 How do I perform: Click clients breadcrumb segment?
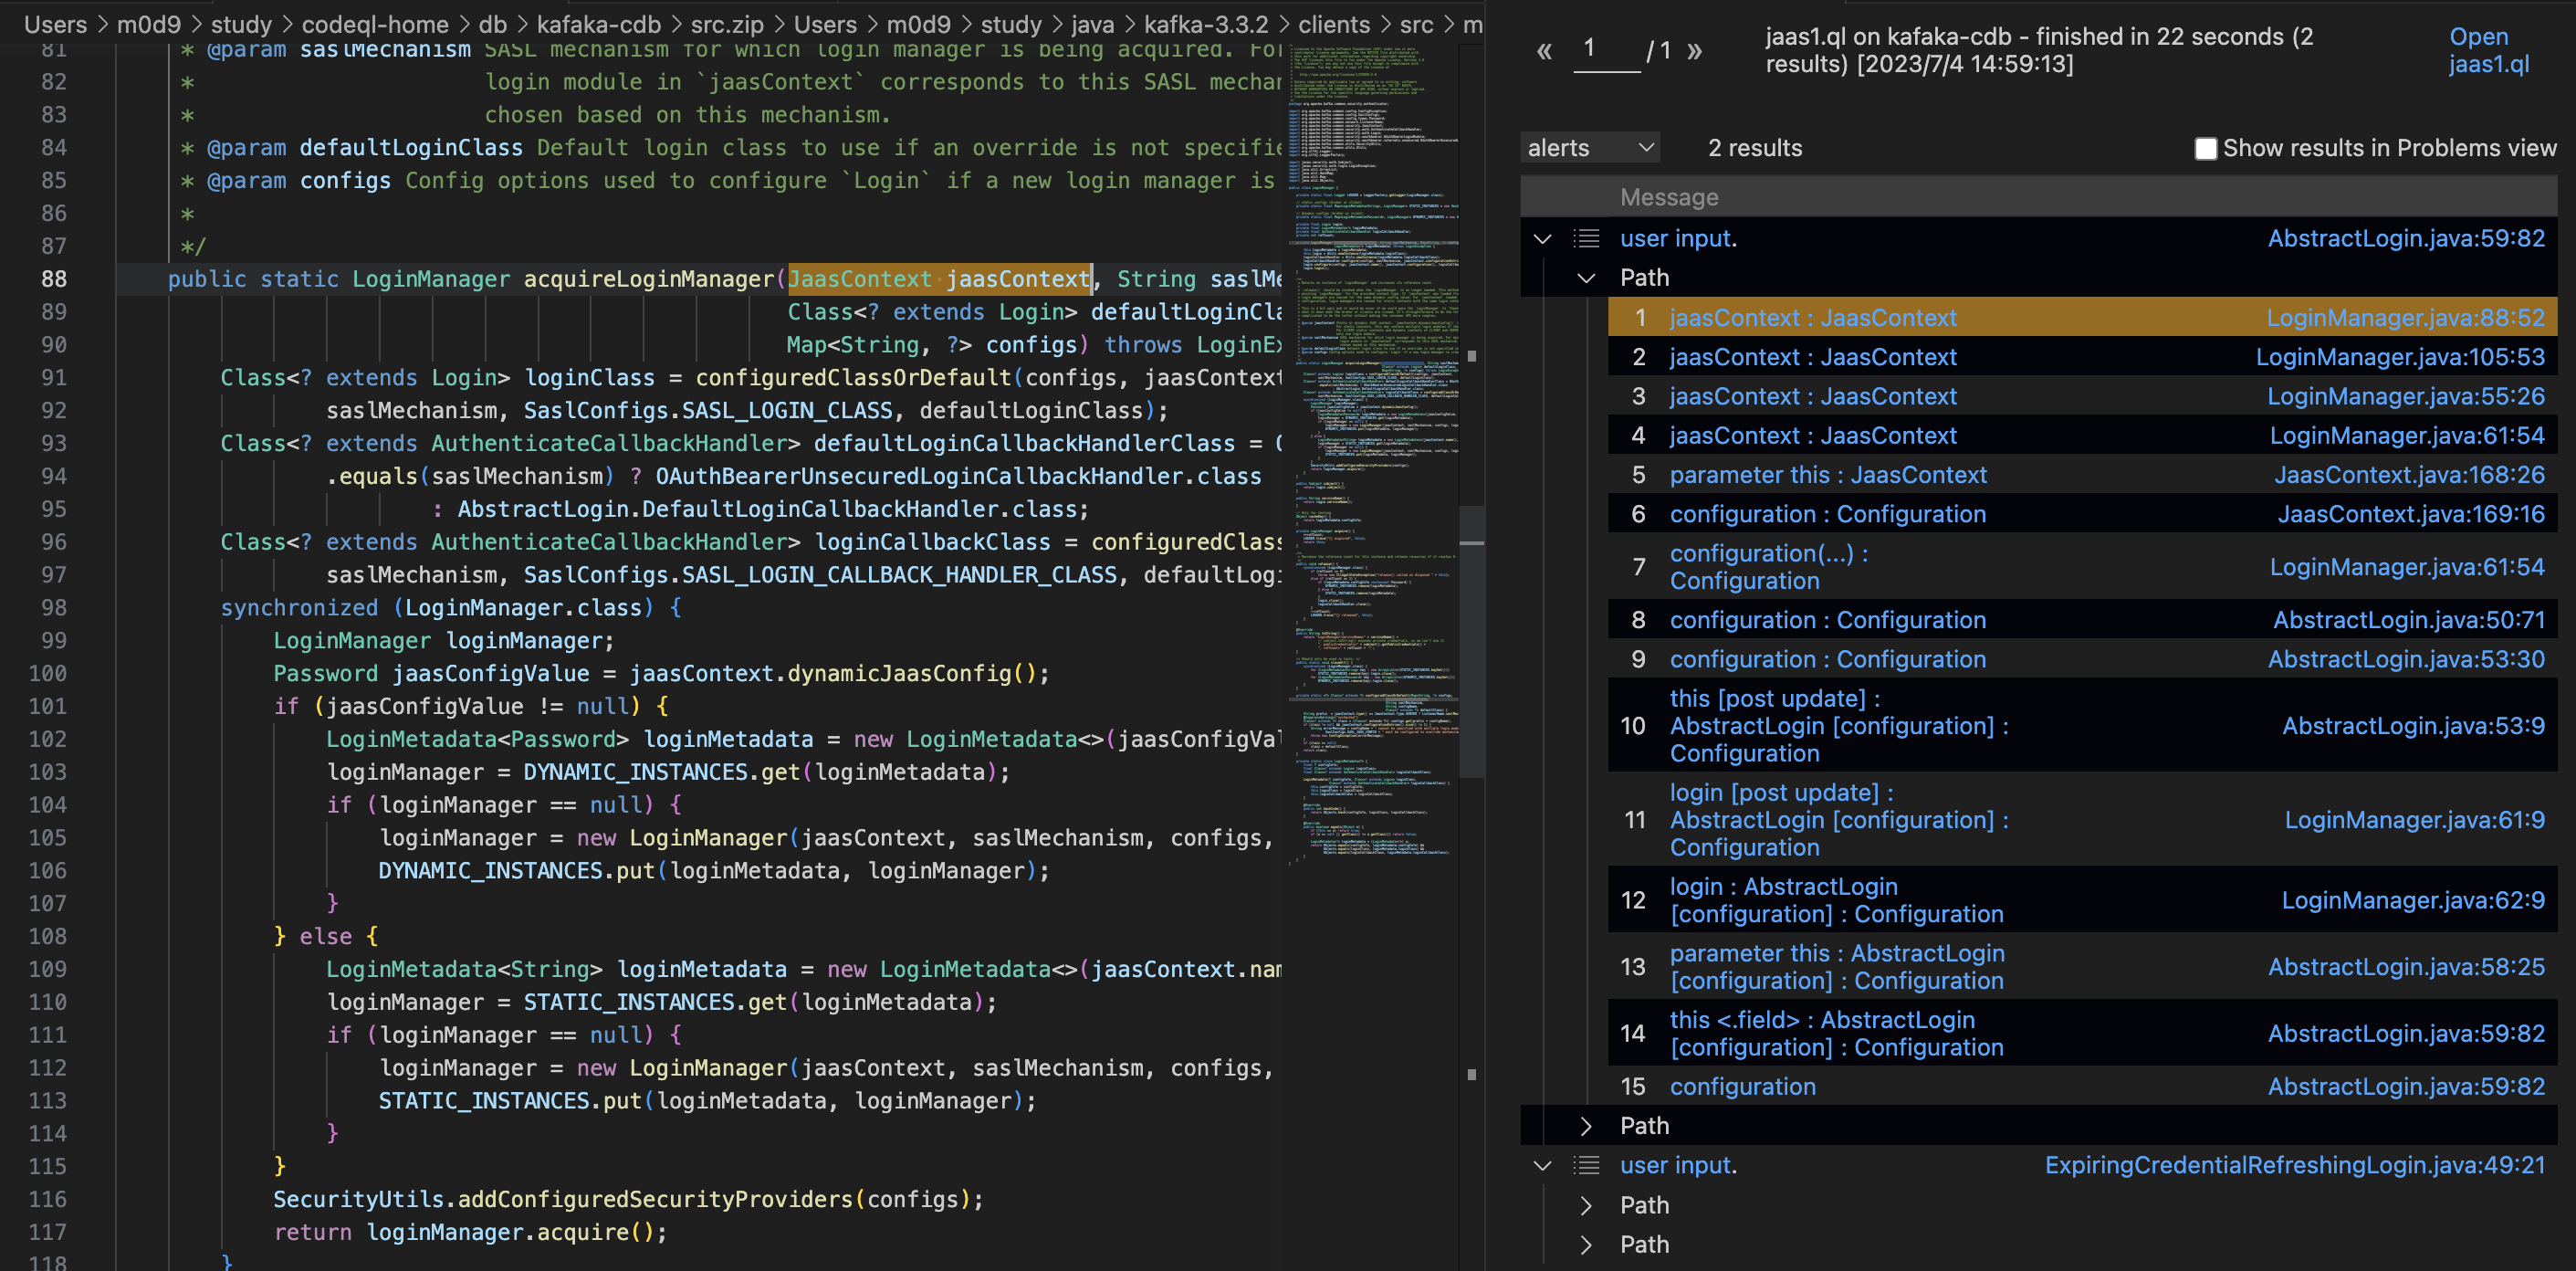pos(1334,24)
